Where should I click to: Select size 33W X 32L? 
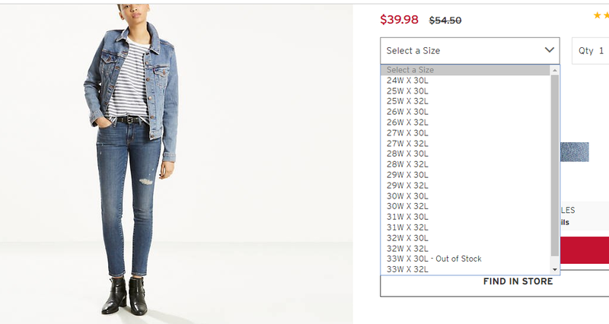(407, 268)
